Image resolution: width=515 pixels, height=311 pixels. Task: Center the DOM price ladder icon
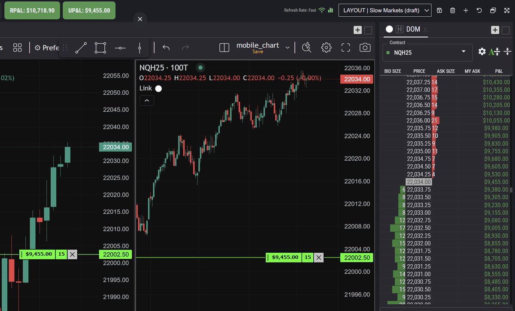point(507,51)
